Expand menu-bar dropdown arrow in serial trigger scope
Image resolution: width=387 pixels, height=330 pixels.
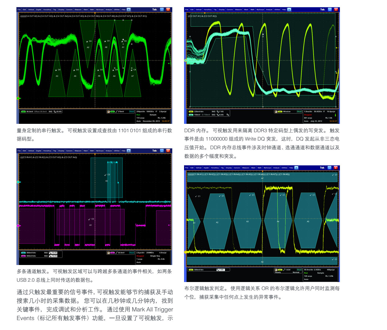[129, 10]
